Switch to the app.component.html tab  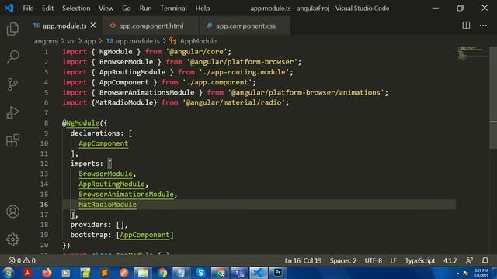(x=151, y=26)
